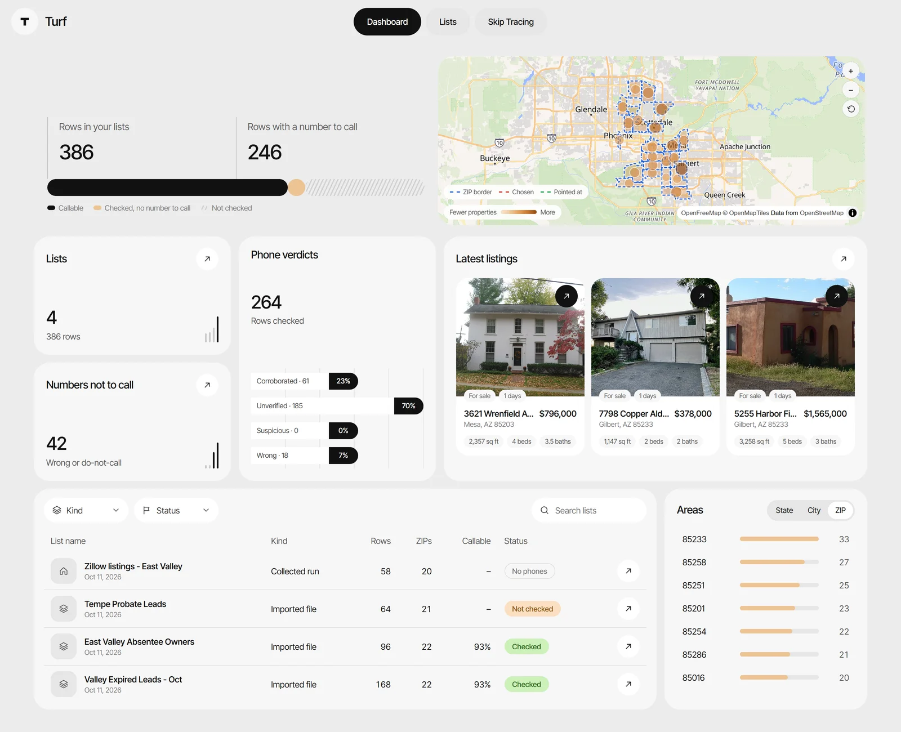Image resolution: width=901 pixels, height=732 pixels.
Task: Open map attribution info icon
Action: [853, 213]
